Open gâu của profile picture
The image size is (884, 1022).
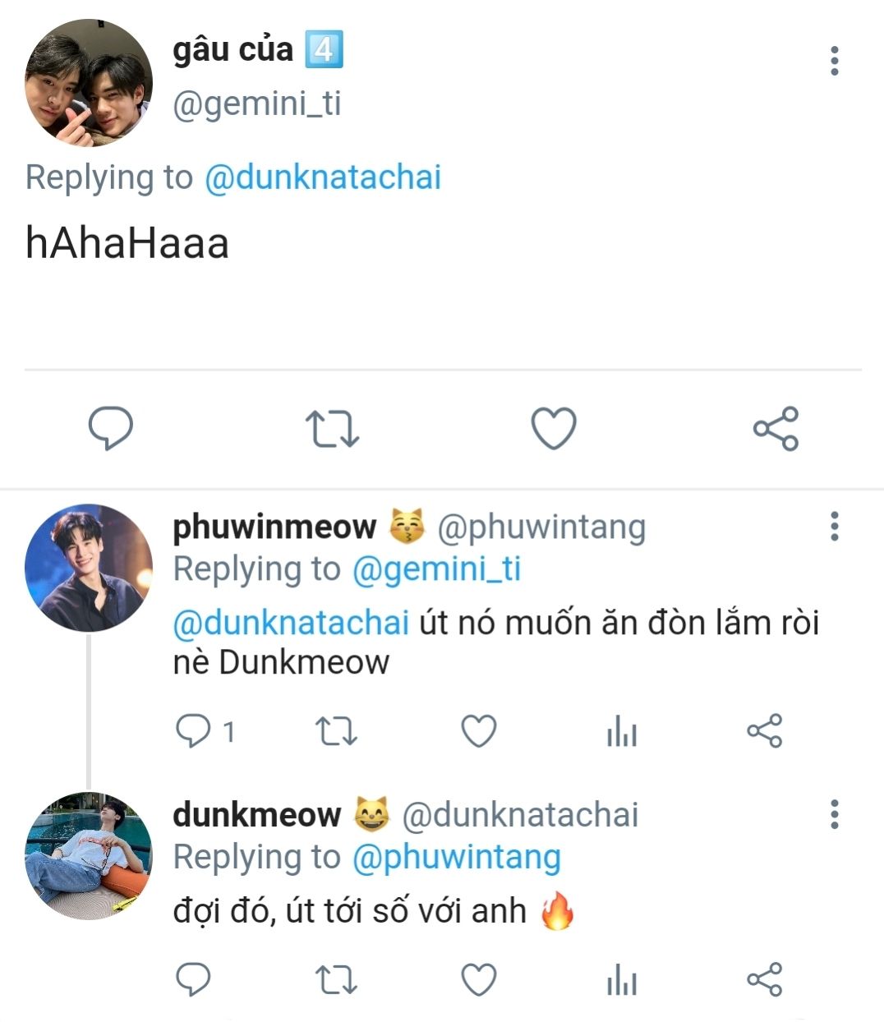89,83
